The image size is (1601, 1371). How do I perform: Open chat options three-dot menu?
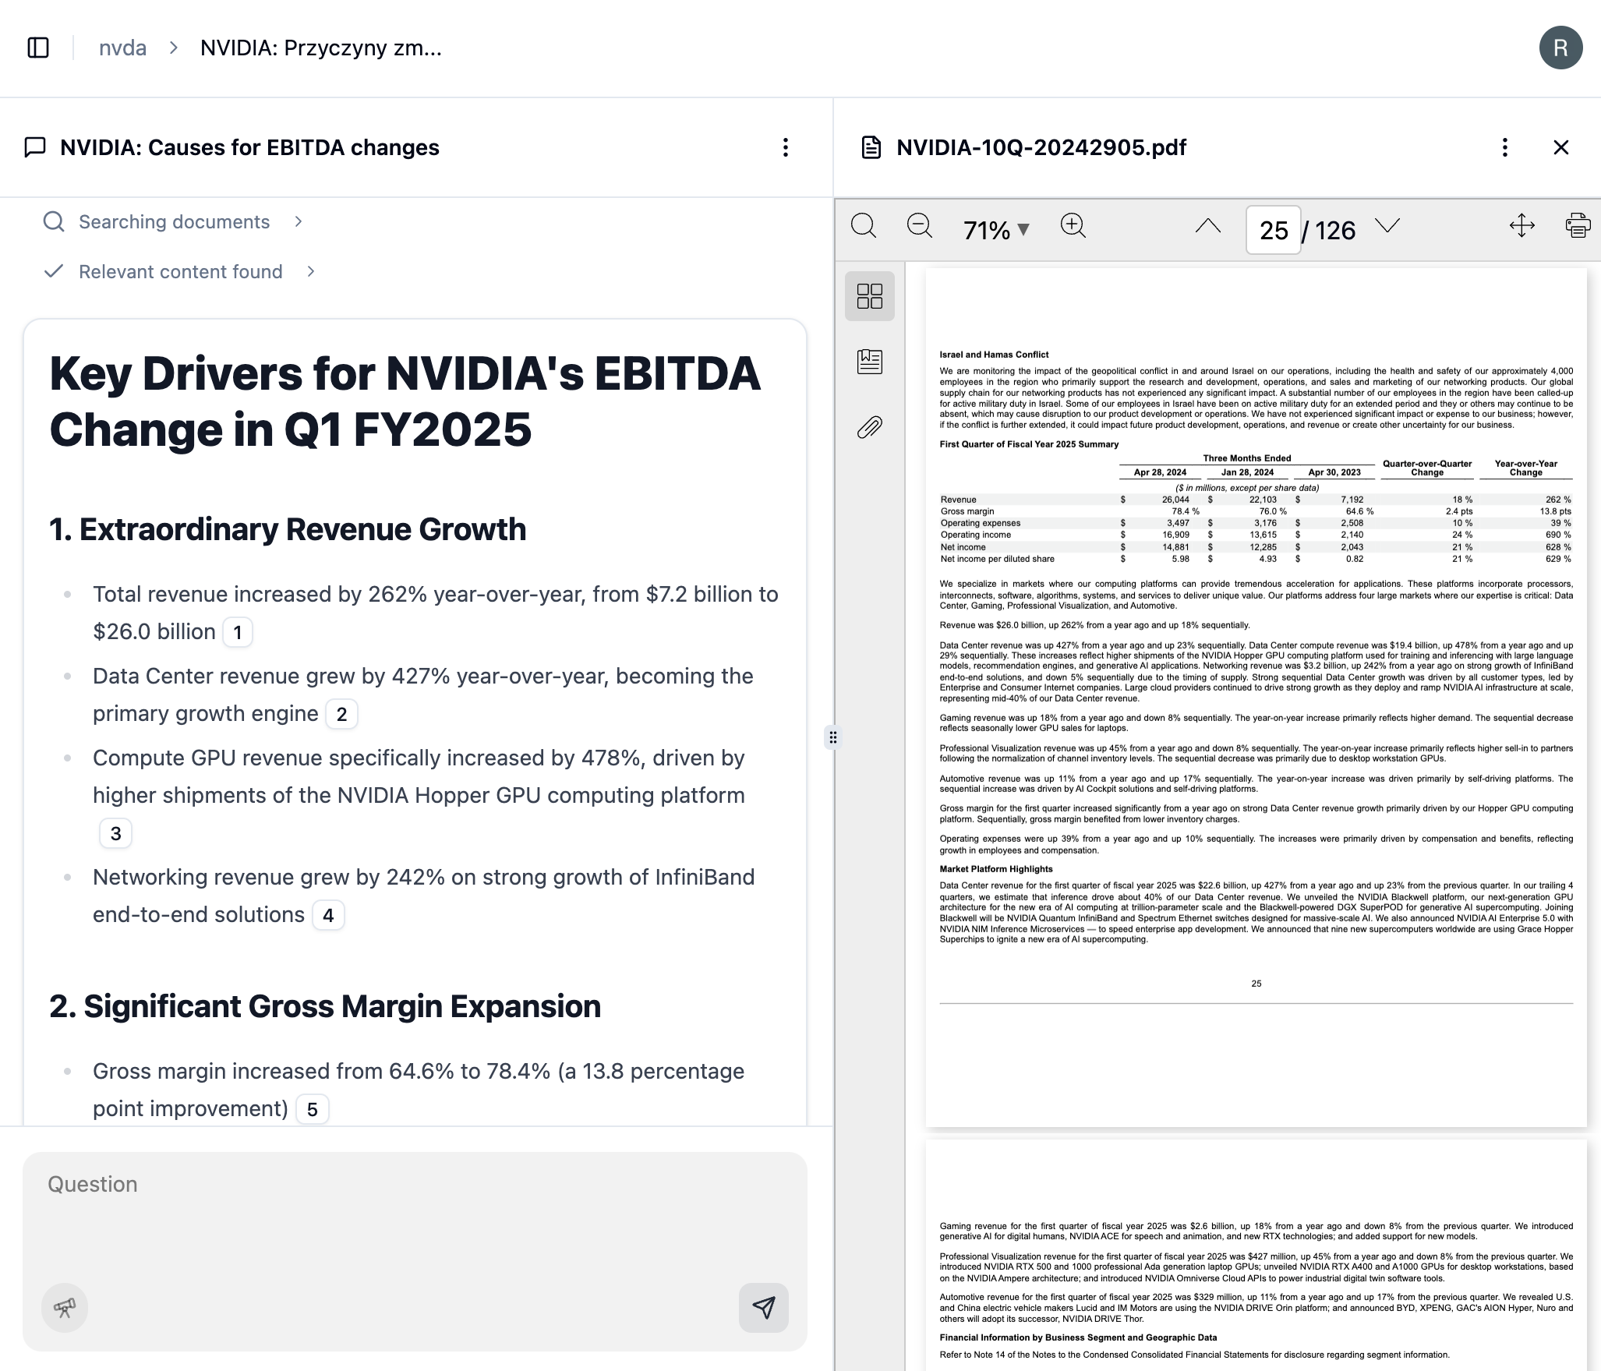(786, 147)
